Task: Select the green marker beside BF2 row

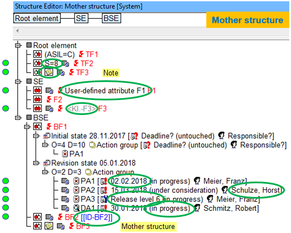Action: click(x=6, y=217)
